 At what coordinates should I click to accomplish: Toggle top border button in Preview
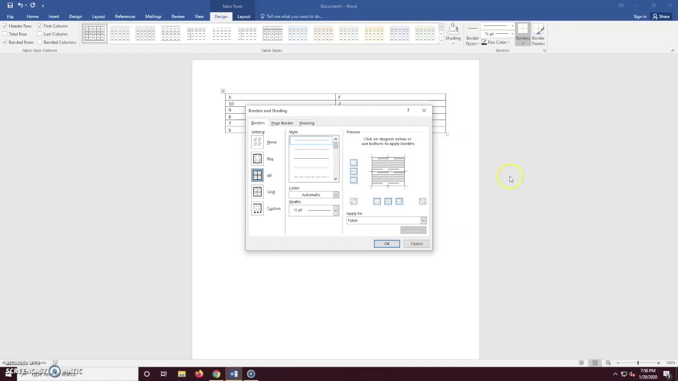coord(354,162)
